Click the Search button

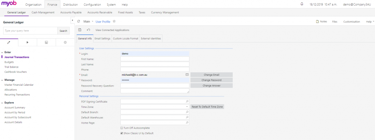click(63, 31)
